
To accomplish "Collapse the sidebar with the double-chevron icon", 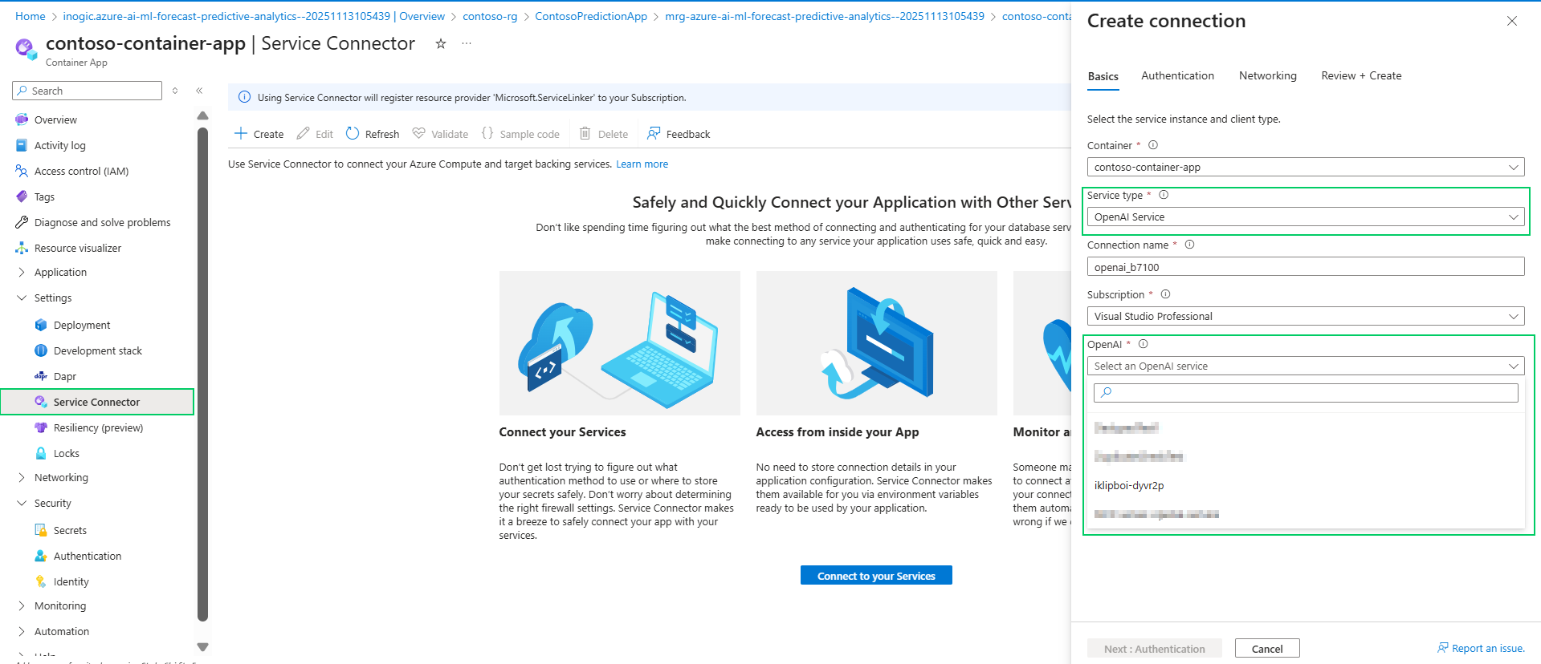I will (199, 91).
